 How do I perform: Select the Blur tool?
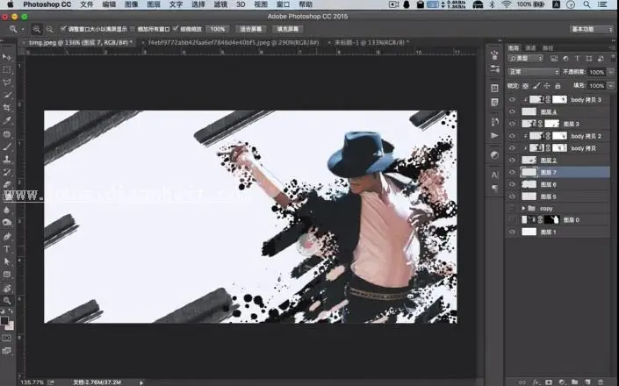(x=7, y=210)
